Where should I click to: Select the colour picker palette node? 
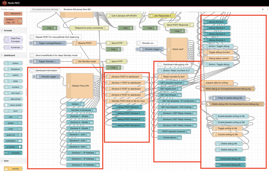pos(13,105)
